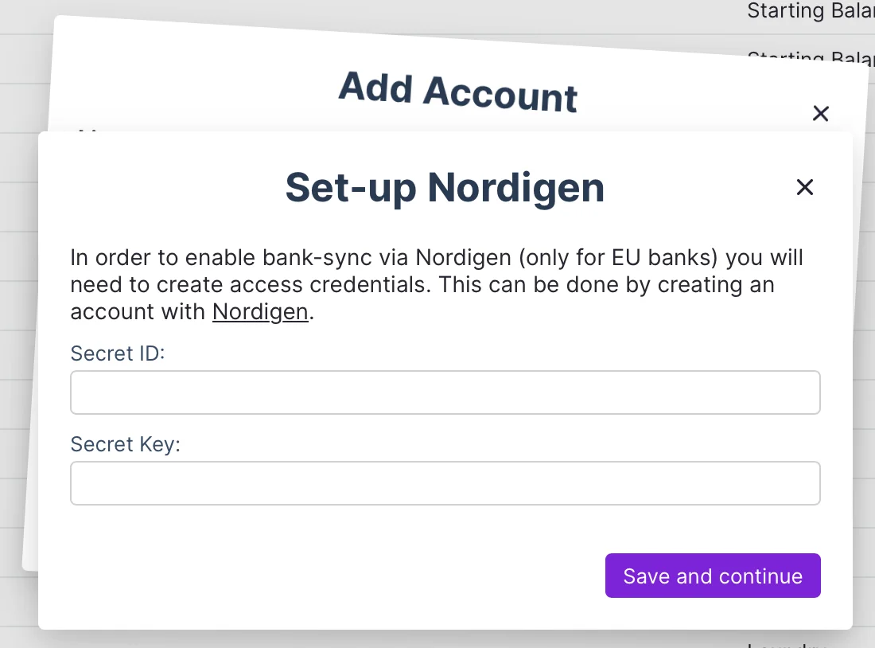Select the topmost Starting Balance row

(x=810, y=12)
